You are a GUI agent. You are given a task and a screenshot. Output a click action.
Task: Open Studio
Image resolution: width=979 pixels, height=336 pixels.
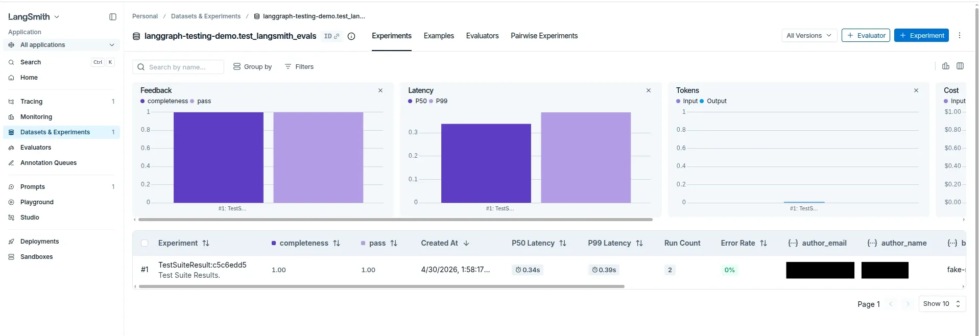[x=61, y=218]
